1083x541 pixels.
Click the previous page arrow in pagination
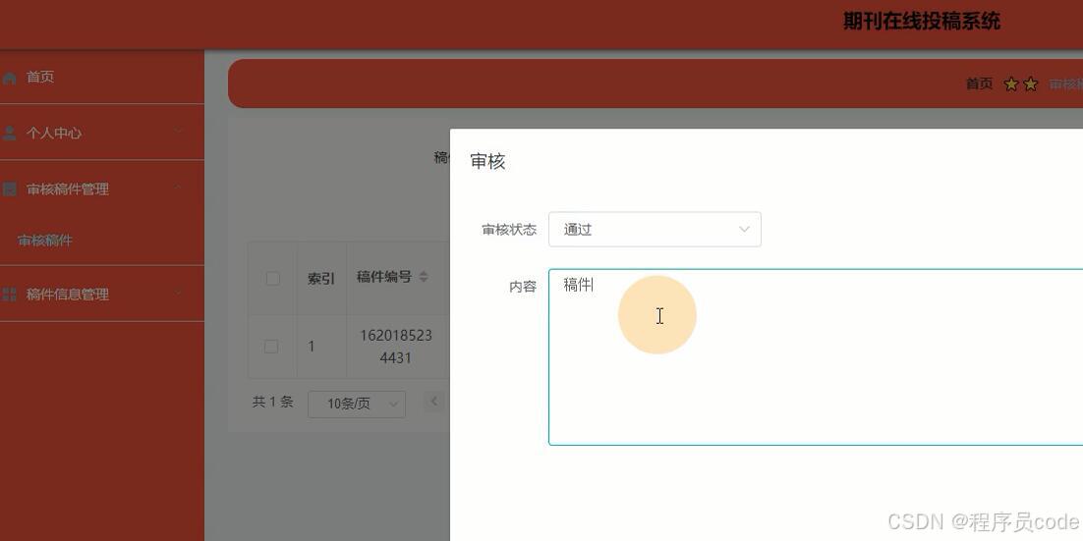tap(434, 401)
